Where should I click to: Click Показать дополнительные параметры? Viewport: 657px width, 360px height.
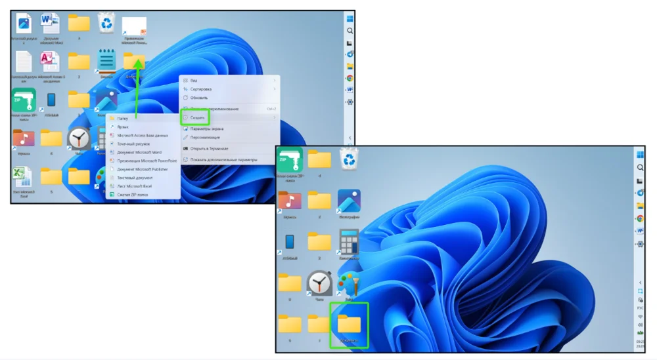point(229,160)
